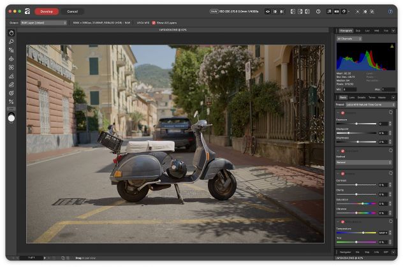Open the Info tab
This screenshot has height=267, width=403.
(x=376, y=252)
